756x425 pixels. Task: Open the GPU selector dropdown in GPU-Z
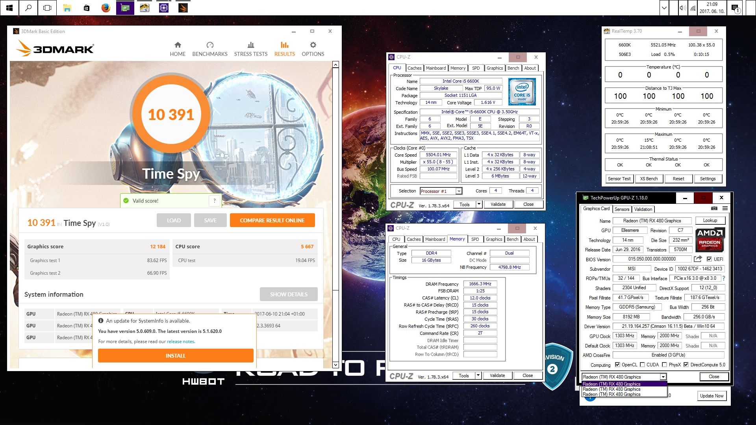[663, 377]
